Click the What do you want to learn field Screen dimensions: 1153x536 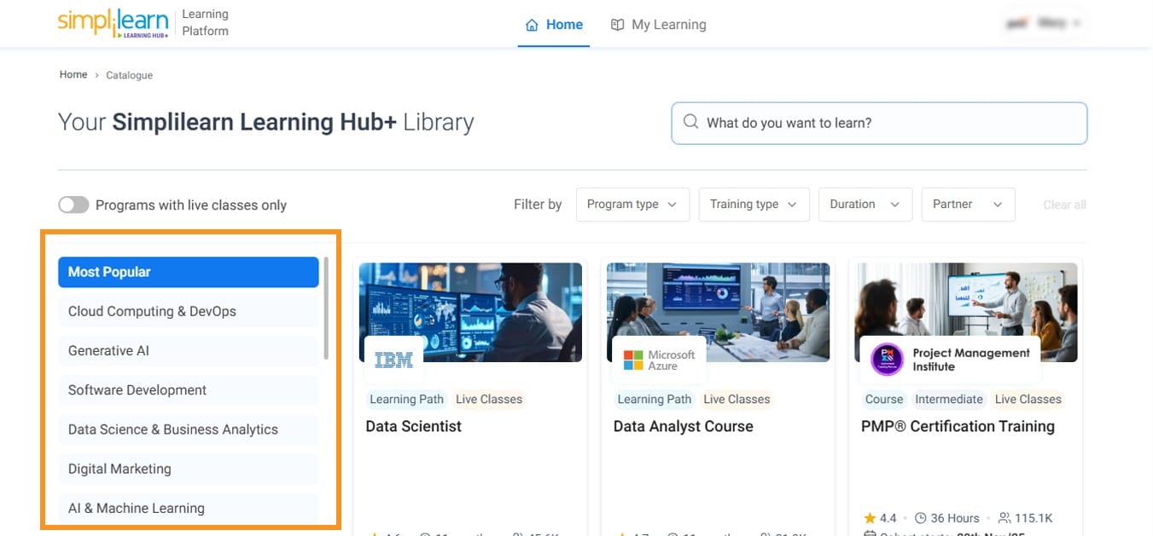click(888, 123)
